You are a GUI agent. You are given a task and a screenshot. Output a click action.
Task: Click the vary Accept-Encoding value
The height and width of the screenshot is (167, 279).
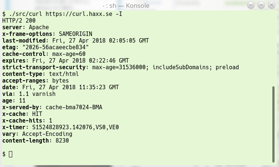(x=47, y=134)
